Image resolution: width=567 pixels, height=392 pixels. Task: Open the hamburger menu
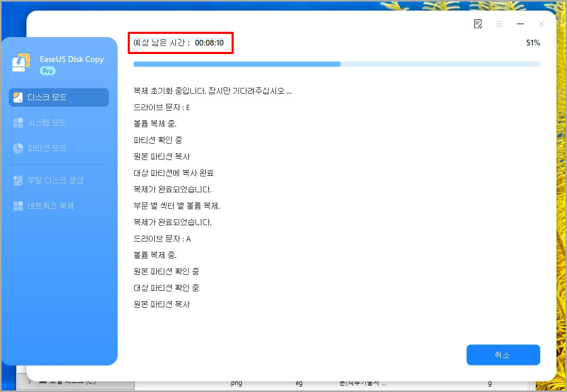(499, 23)
